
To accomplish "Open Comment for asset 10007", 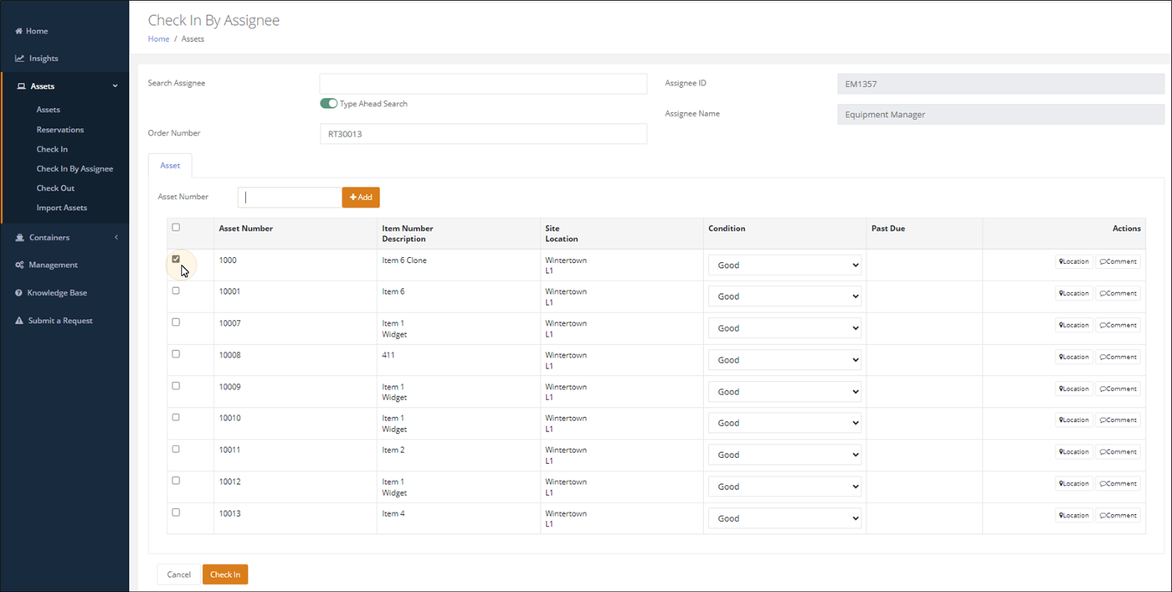I will tap(1118, 326).
